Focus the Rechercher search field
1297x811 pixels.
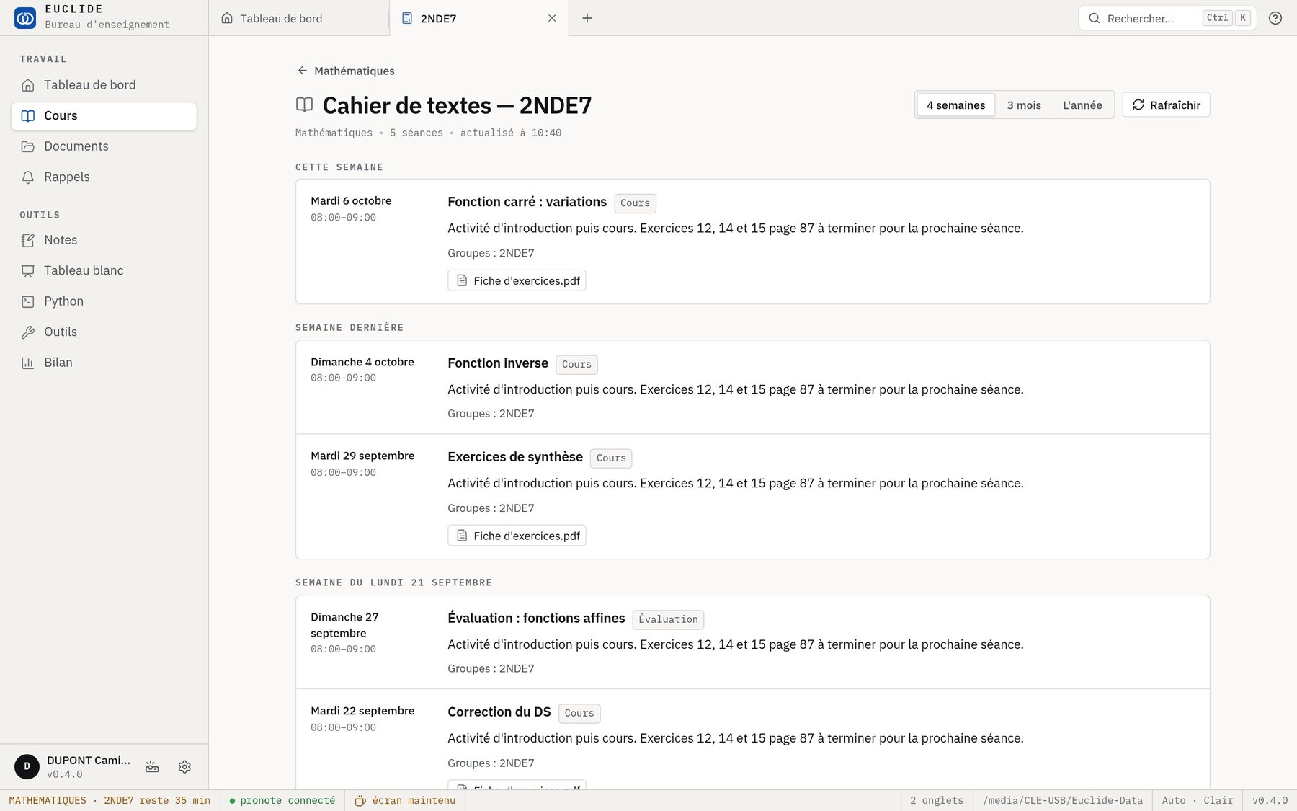tap(1167, 18)
